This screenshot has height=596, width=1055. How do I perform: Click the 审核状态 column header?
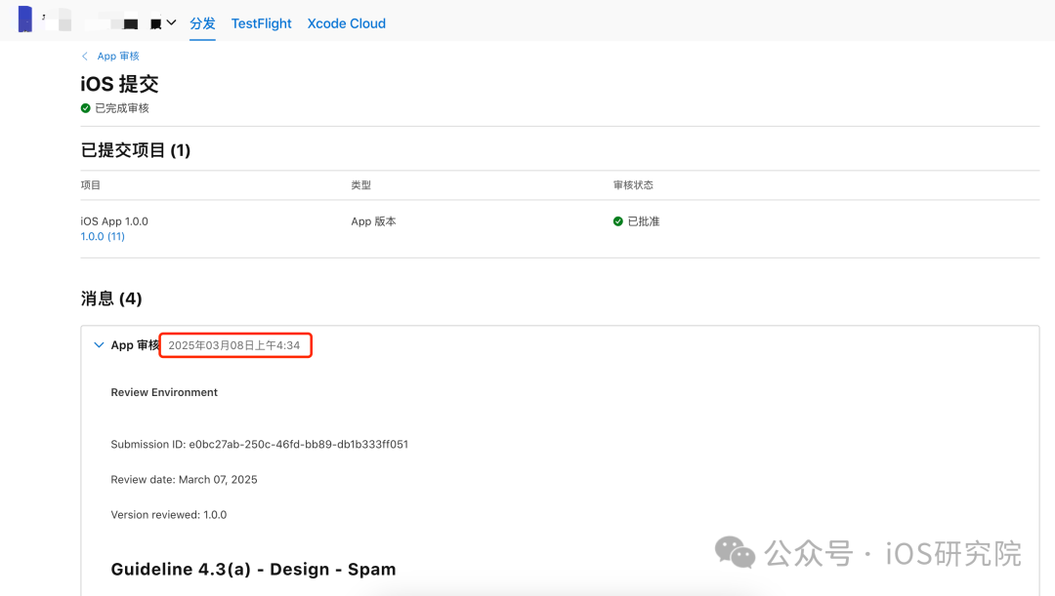coord(633,184)
